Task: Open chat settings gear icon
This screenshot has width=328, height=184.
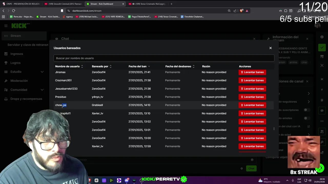Action: click(241, 168)
